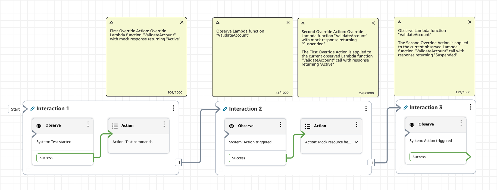The image size is (497, 190).
Task: Collapse the 179/1000 Observe Lambda note
Action: point(399,22)
